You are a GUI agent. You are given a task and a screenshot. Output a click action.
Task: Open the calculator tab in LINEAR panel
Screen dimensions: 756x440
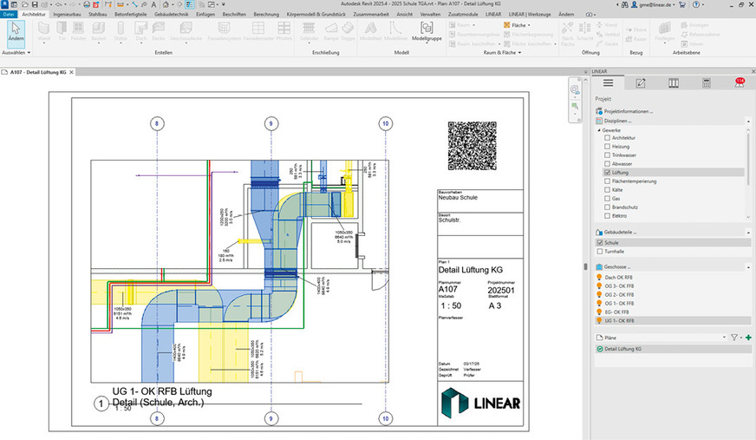coord(707,83)
